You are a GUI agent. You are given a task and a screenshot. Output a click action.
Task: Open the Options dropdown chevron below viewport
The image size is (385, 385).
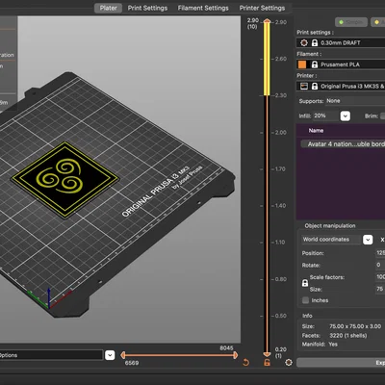[x=110, y=355]
